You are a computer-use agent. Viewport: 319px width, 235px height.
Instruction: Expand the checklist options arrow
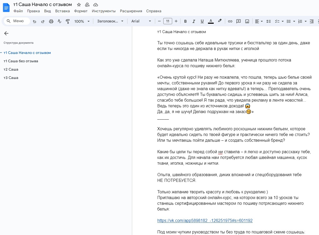coord(283,21)
